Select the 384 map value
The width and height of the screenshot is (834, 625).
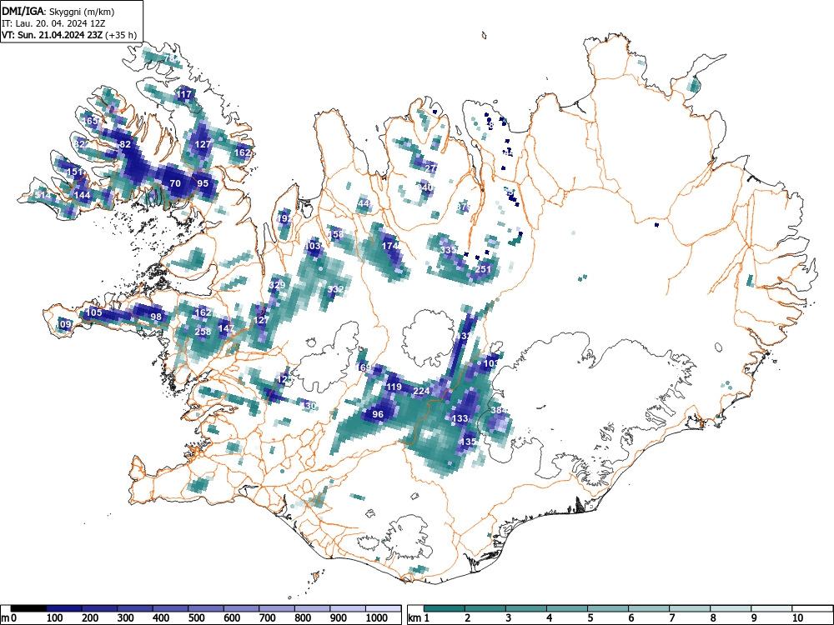click(x=499, y=410)
